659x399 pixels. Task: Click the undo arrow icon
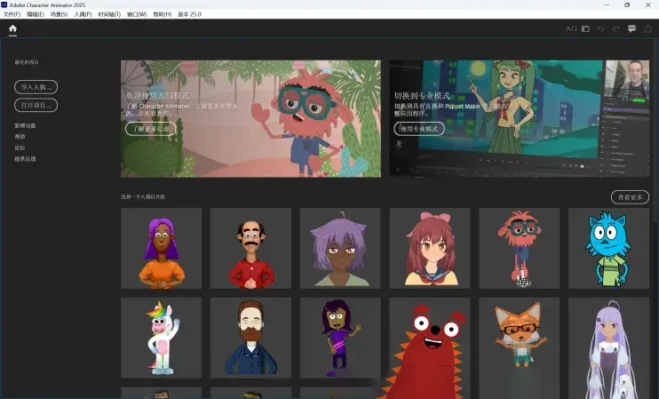coord(601,29)
